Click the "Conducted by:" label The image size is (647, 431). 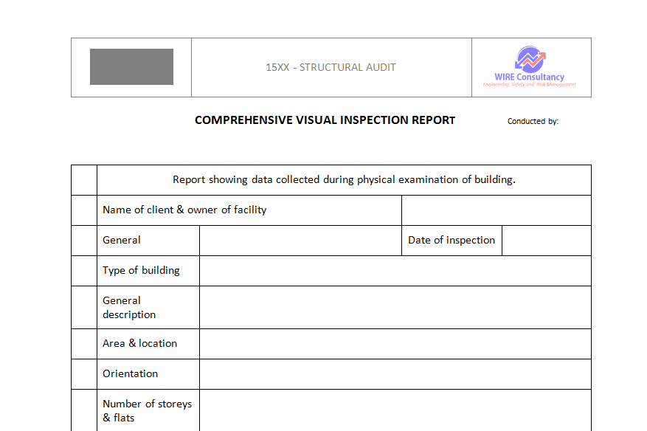click(x=532, y=120)
